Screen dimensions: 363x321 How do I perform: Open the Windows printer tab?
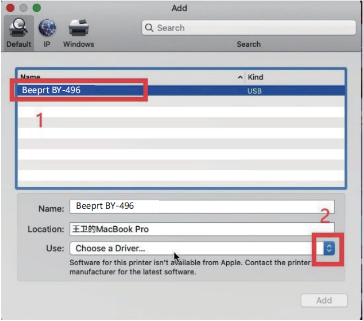tap(79, 33)
